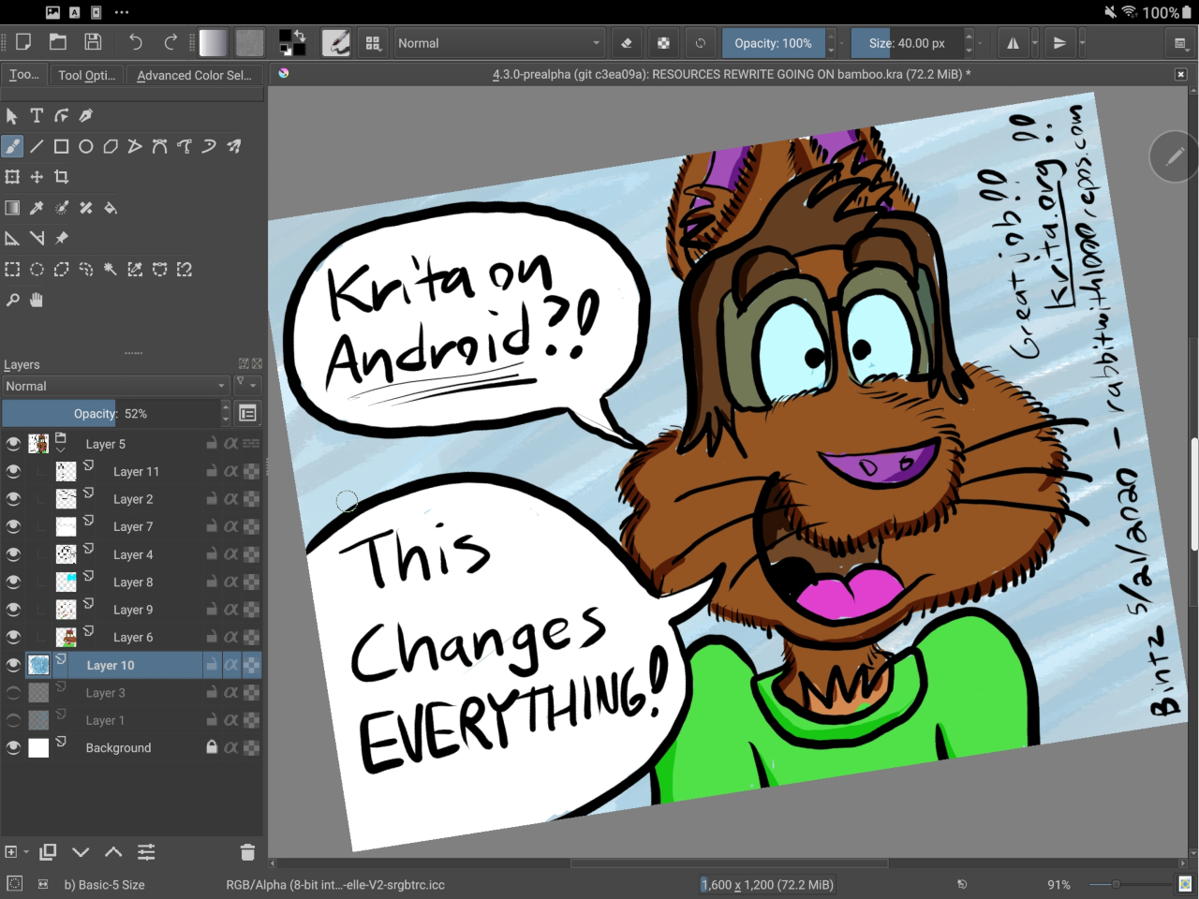1199x899 pixels.
Task: Open layer properties
Action: point(146,852)
